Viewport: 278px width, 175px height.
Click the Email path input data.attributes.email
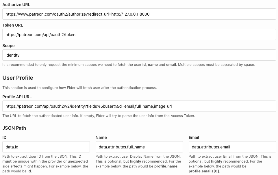click(232, 147)
